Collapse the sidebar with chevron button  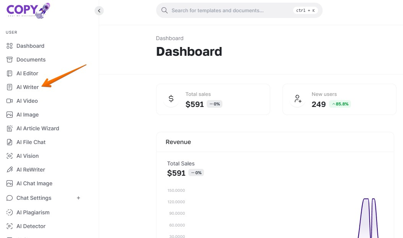tap(99, 11)
